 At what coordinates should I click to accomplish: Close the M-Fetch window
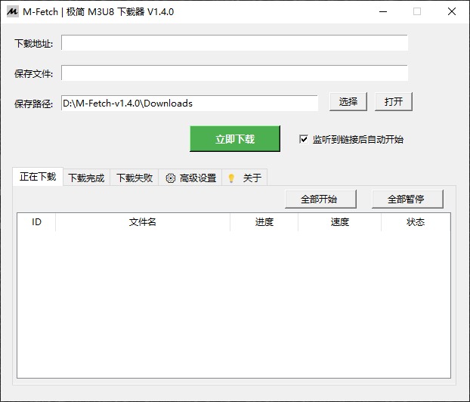pos(452,11)
